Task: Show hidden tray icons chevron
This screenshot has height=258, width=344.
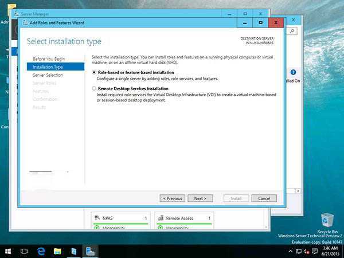Action: coord(290,252)
